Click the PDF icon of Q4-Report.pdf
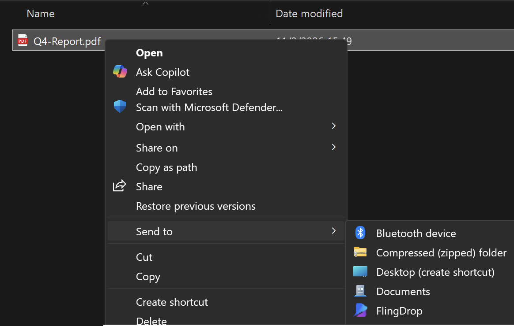The height and width of the screenshot is (326, 514). (x=23, y=41)
